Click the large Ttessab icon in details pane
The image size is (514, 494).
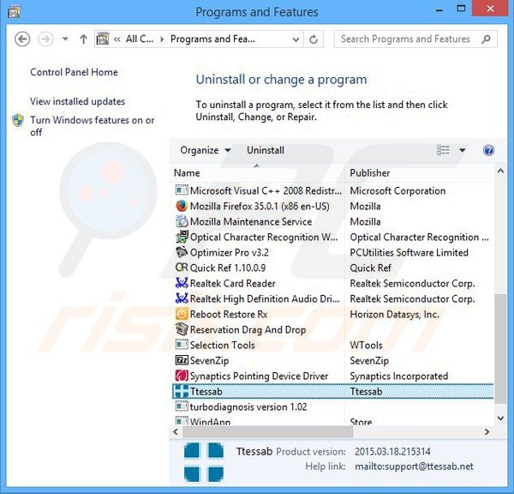click(204, 462)
